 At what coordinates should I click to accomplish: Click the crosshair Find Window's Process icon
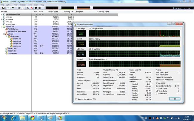coord(40,8)
